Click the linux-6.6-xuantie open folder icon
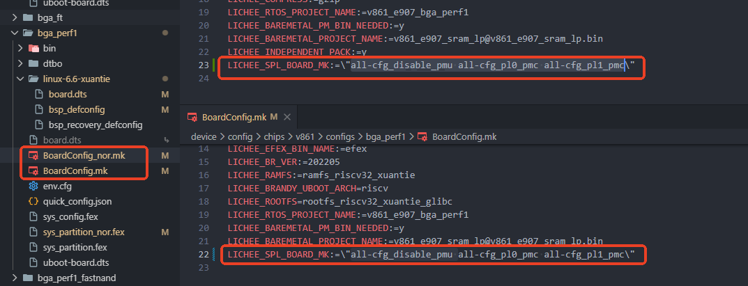 [33, 79]
